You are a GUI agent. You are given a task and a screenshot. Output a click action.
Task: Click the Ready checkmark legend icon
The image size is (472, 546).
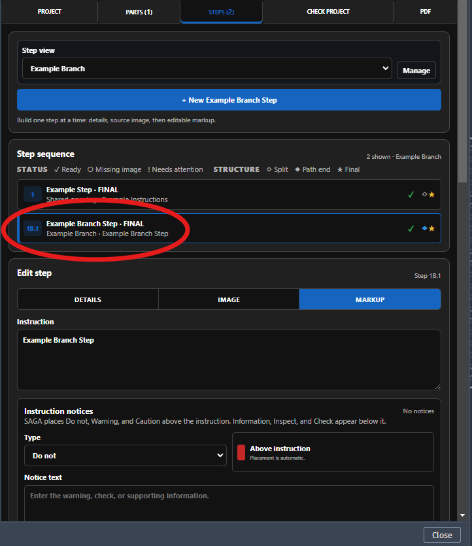pyautogui.click(x=57, y=169)
